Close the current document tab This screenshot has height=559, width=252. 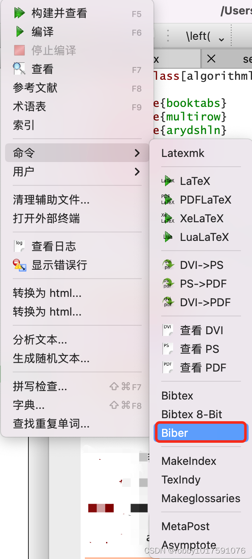point(211,58)
